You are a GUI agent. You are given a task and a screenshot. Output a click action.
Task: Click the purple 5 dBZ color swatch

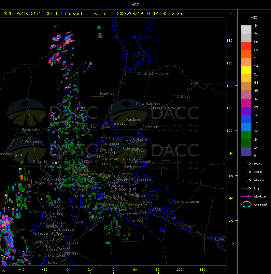coord(246,152)
